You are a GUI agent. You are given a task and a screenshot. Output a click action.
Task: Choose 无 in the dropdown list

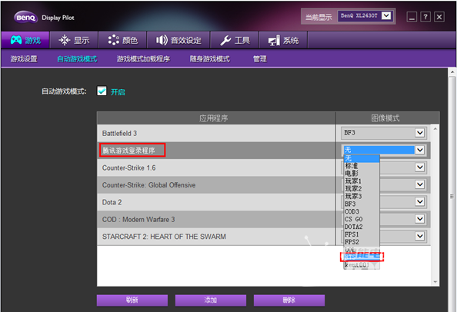pos(362,158)
